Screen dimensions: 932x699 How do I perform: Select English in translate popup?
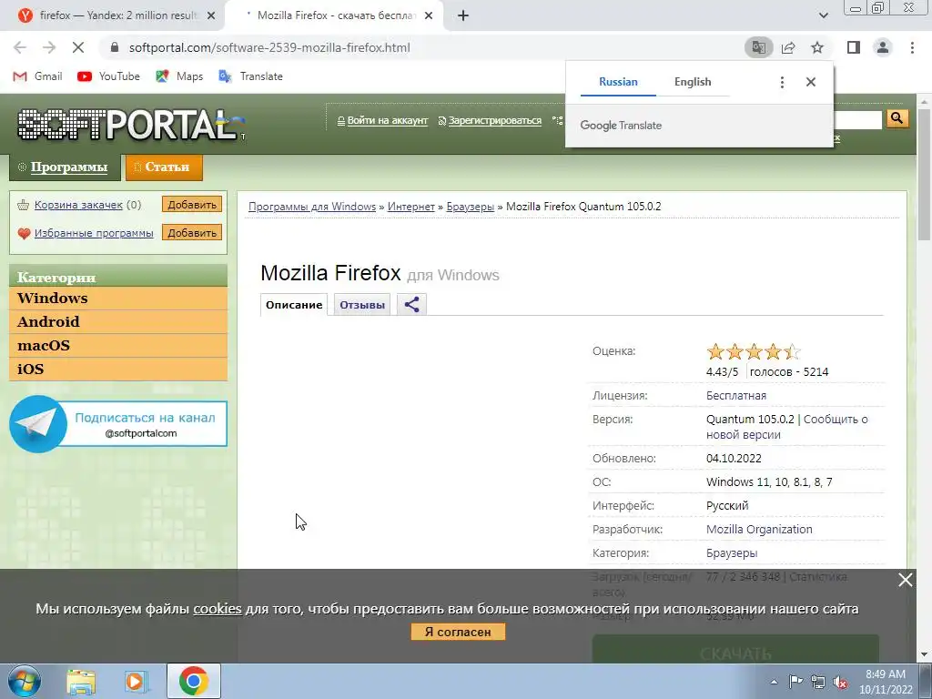(x=693, y=82)
